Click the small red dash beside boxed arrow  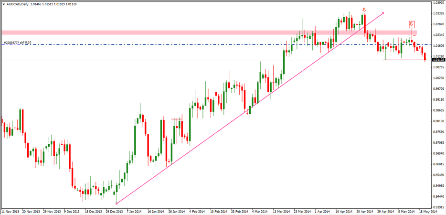pos(414,36)
